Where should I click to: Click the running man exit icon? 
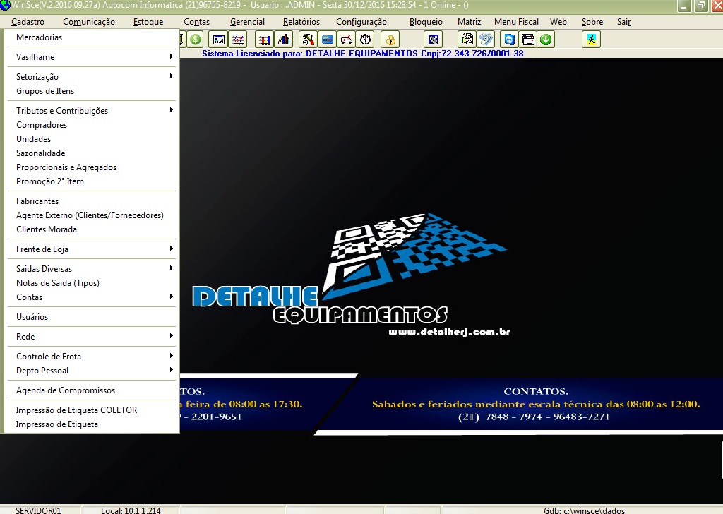pos(591,40)
